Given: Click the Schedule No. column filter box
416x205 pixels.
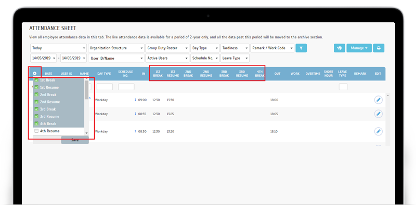Looking at the screenshot, I should coord(126,87).
